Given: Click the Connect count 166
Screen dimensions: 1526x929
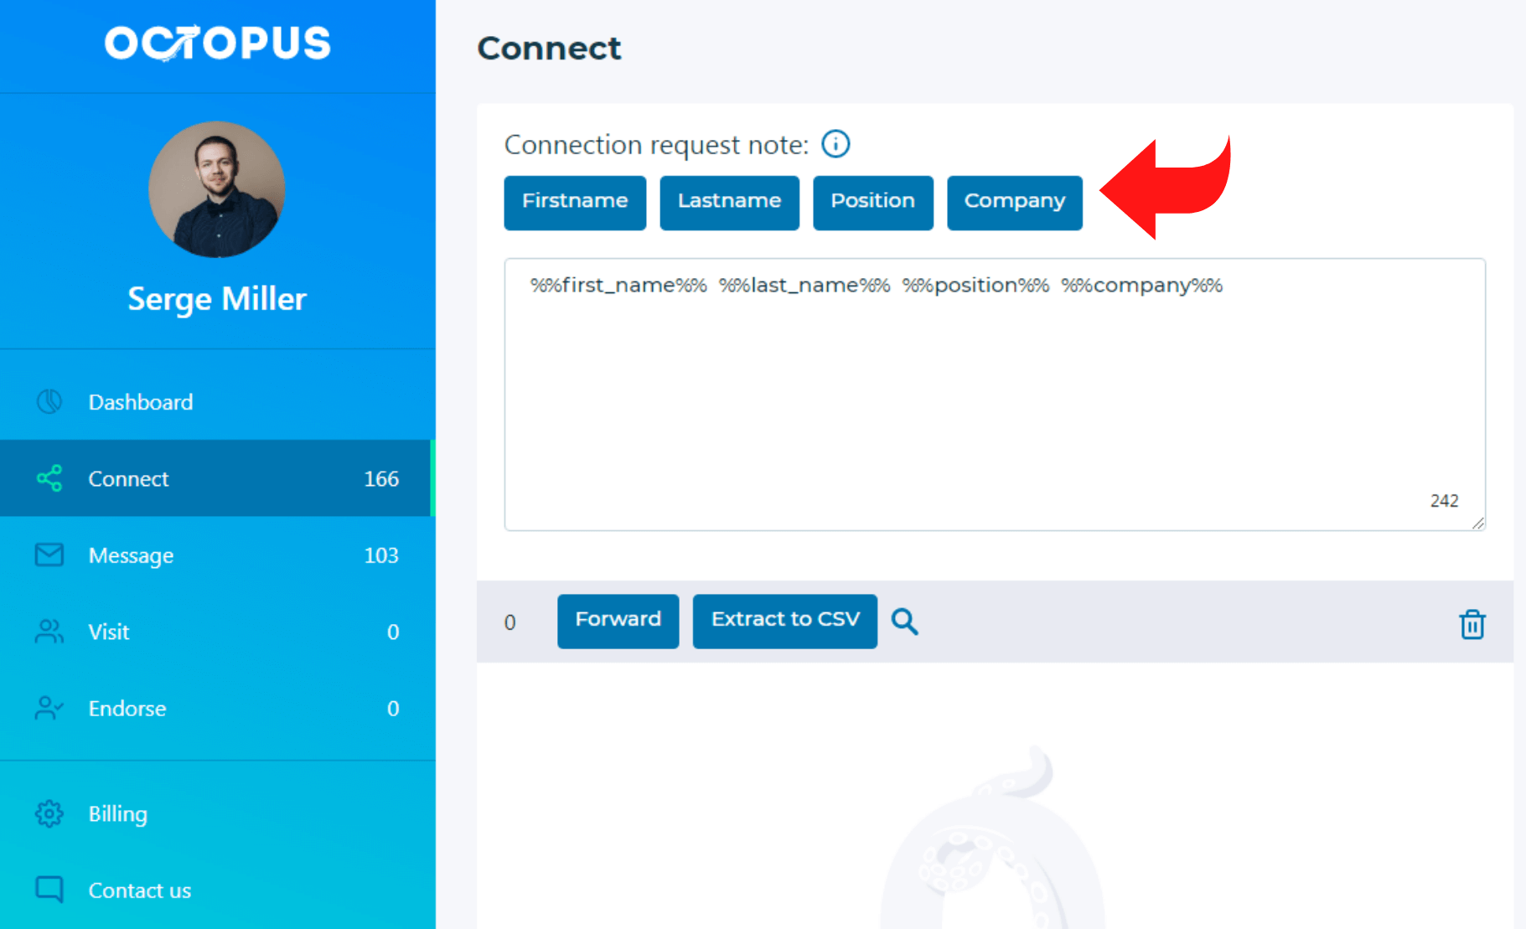Looking at the screenshot, I should coord(381,478).
